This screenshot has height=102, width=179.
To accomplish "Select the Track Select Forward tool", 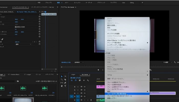I will click(65, 76).
